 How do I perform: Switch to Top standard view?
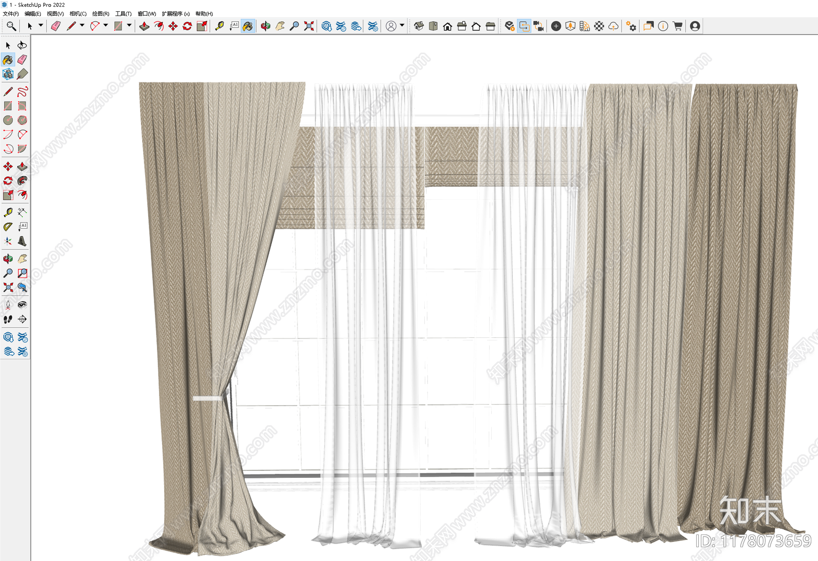433,26
